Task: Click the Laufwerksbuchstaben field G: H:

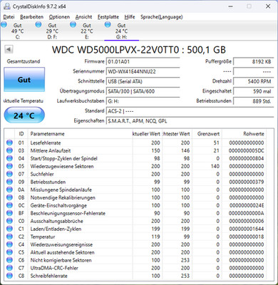Action: (143, 101)
